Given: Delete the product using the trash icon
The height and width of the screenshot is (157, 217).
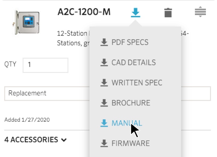Looking at the screenshot, I should 168,13.
